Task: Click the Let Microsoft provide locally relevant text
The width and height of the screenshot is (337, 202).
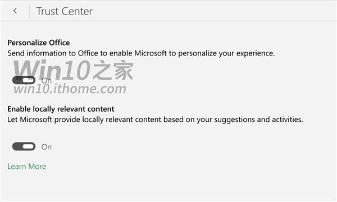Action: point(155,120)
